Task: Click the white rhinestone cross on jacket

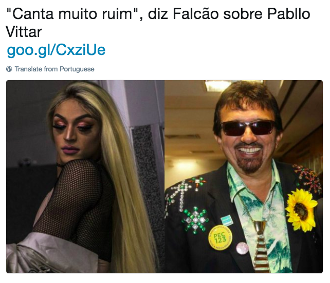Action: (182, 194)
